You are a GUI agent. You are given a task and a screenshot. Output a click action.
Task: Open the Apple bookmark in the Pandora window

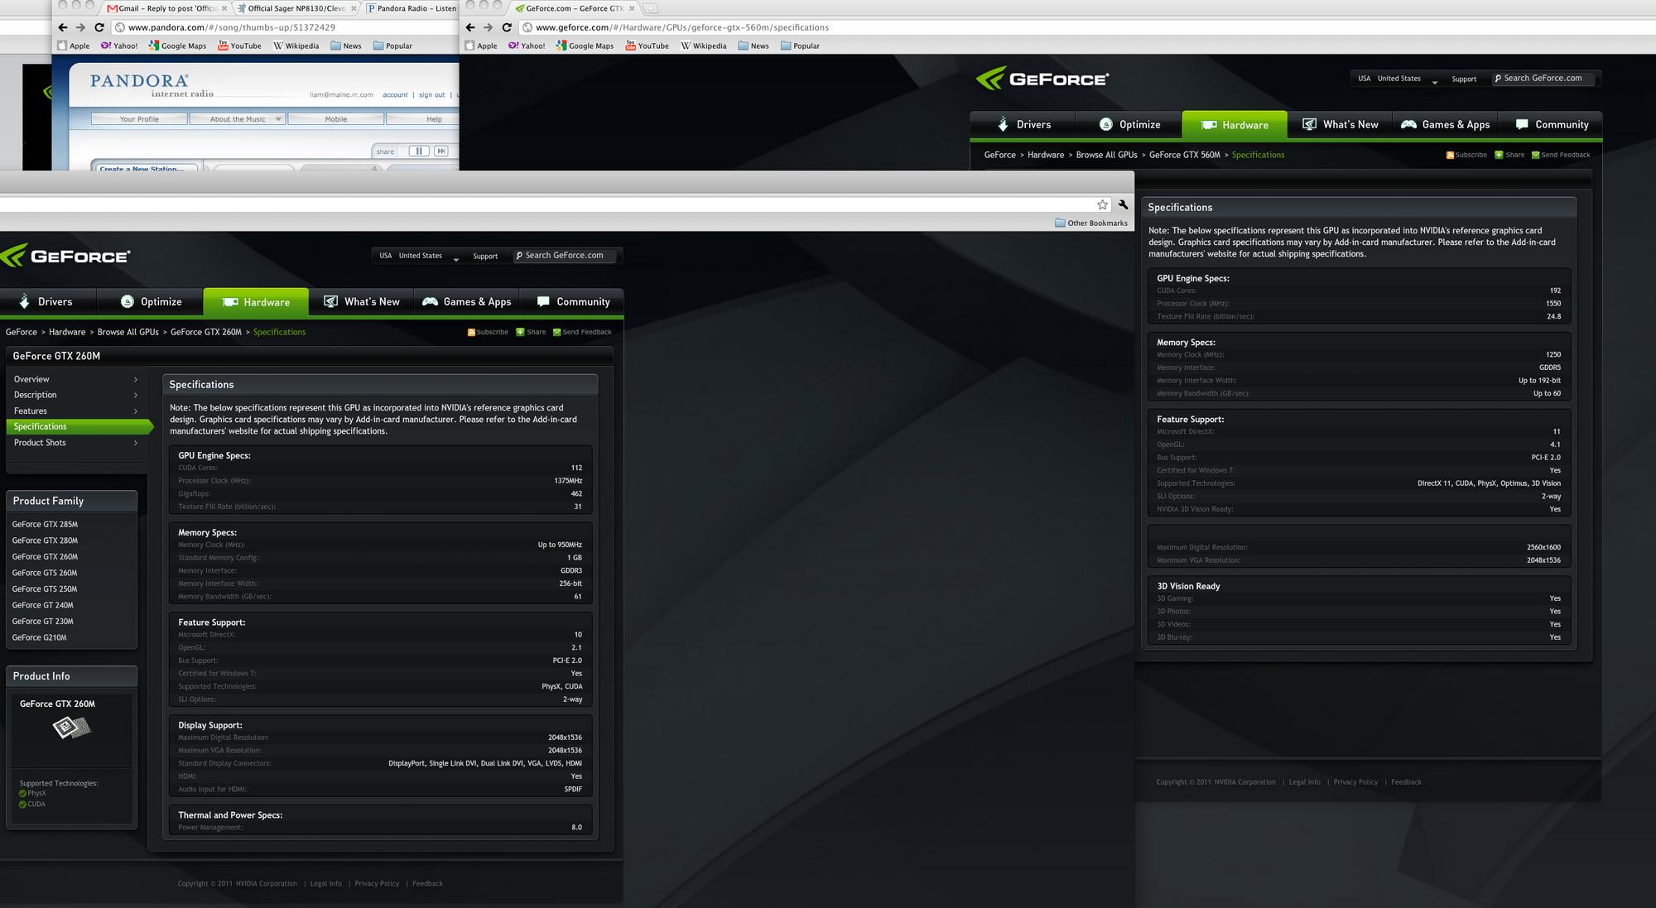click(x=74, y=46)
